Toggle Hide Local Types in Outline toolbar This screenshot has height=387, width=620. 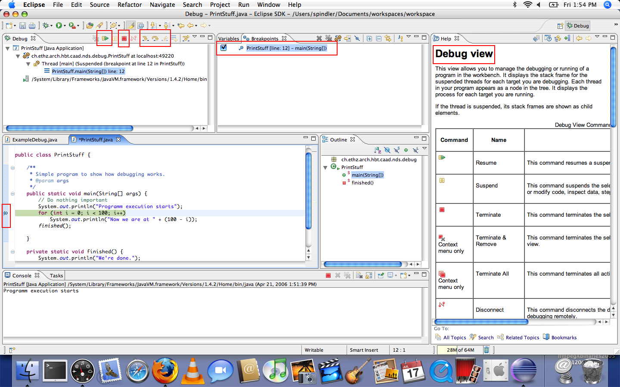(x=415, y=150)
